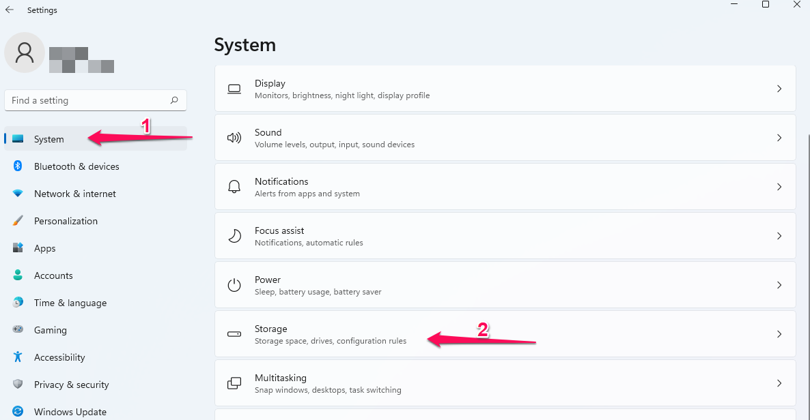The image size is (810, 420).
Task: Open the Accounts category
Action: tap(96, 275)
